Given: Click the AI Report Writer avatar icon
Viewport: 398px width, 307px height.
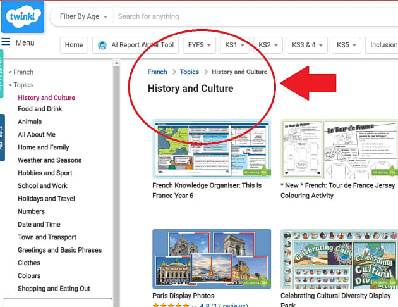Looking at the screenshot, I should point(102,46).
